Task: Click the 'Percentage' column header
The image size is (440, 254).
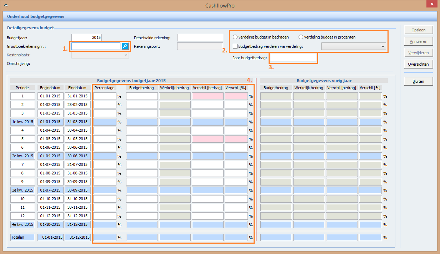Action: (x=105, y=88)
